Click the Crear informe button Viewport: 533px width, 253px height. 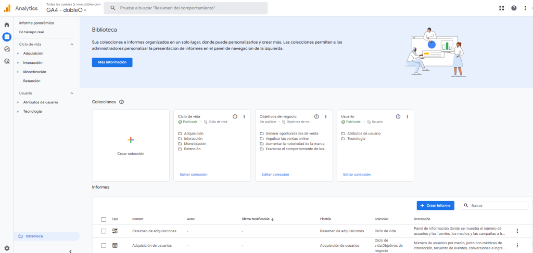(435, 206)
